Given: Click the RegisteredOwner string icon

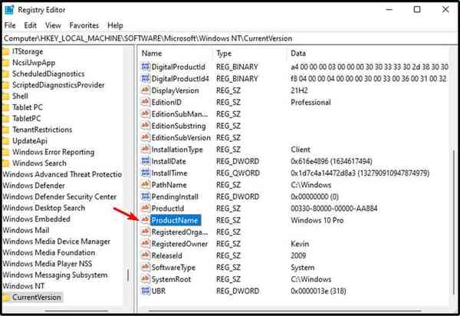Looking at the screenshot, I should 146,244.
